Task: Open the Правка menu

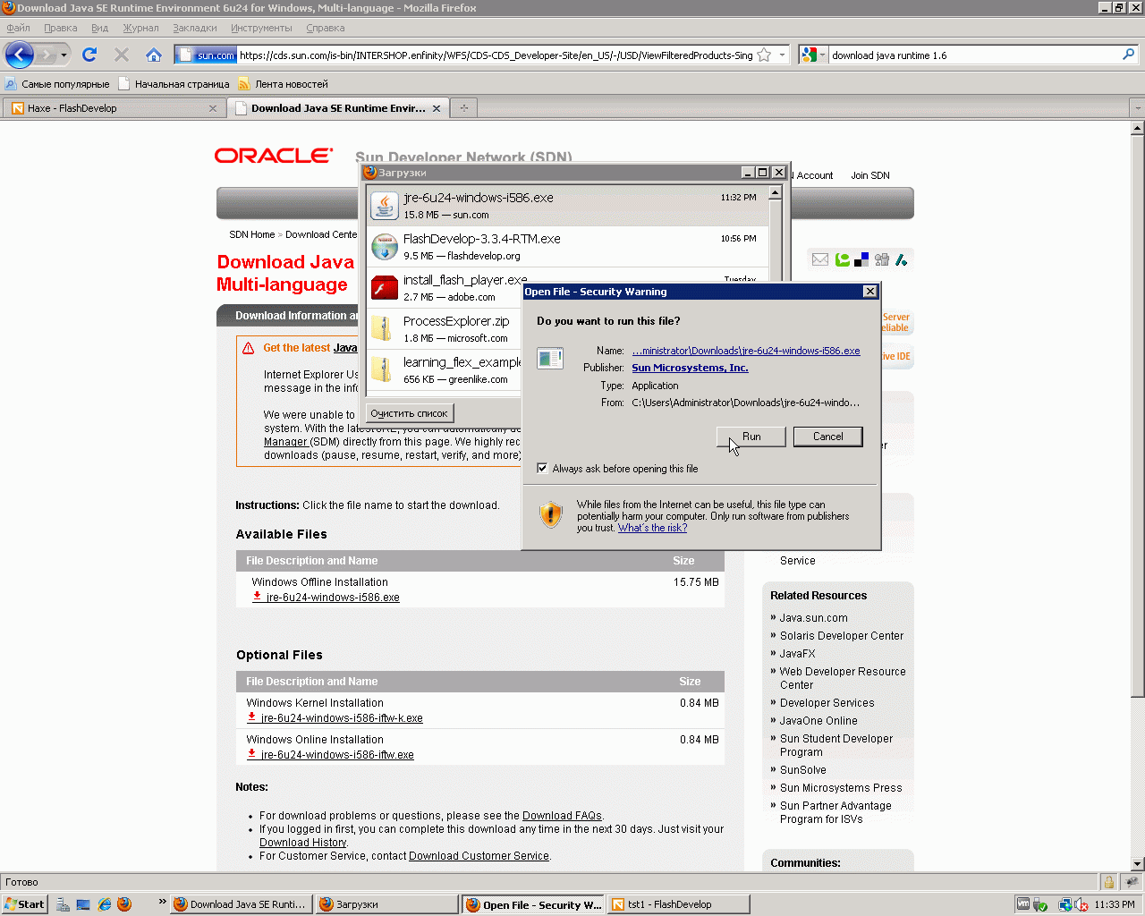Action: point(60,28)
